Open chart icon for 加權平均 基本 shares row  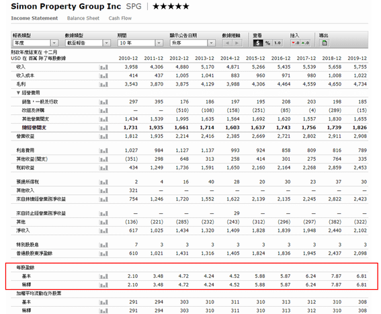coord(103,303)
